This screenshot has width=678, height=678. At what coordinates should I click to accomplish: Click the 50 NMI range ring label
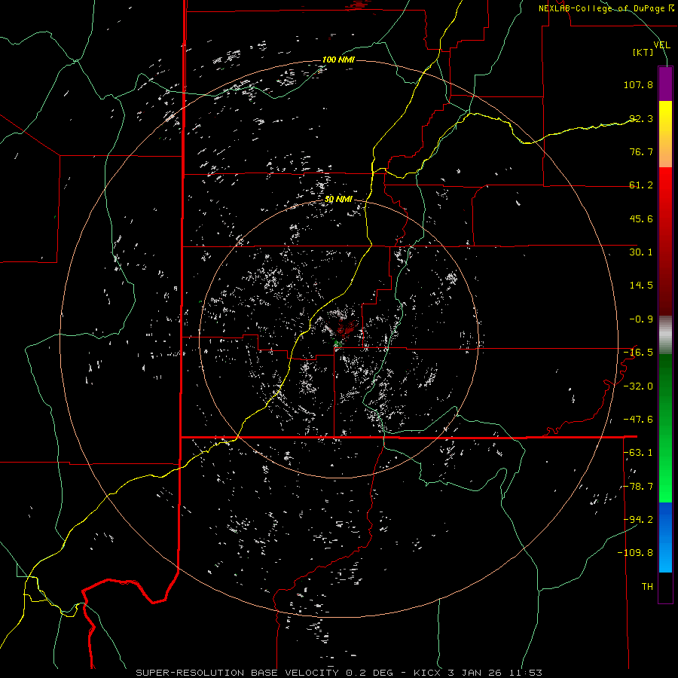338,200
